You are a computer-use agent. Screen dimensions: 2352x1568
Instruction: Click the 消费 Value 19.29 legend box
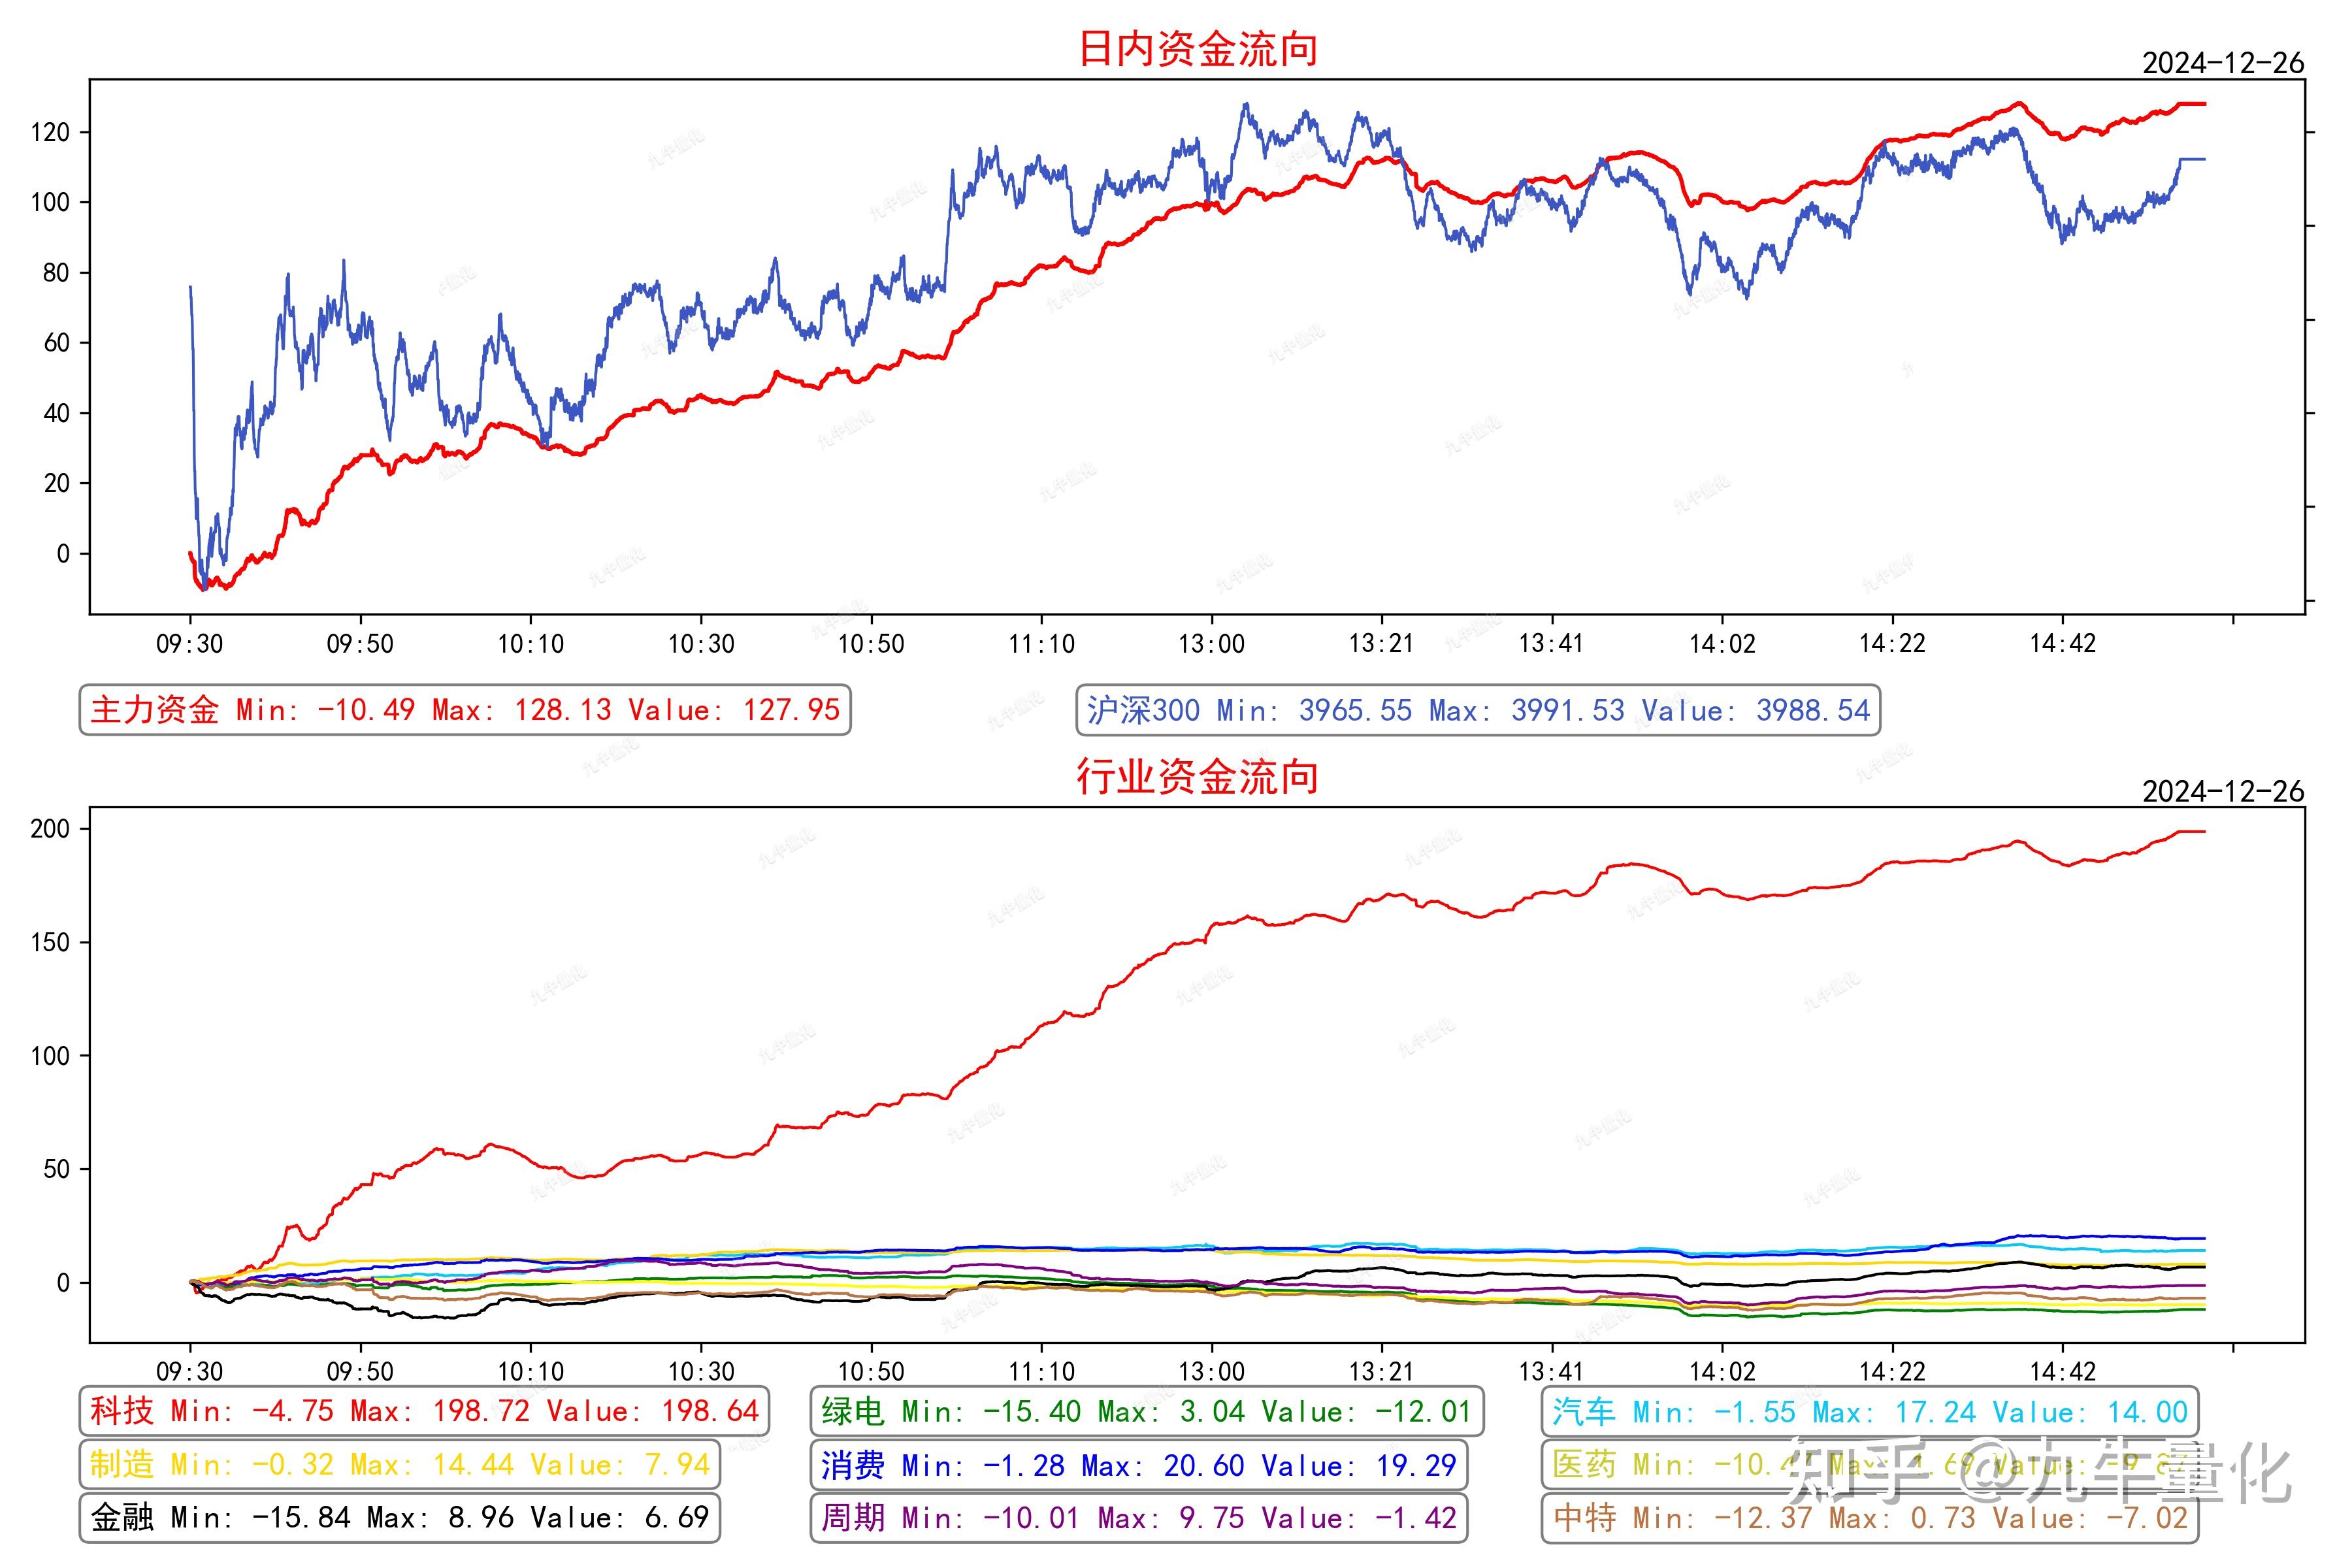[x=1139, y=1465]
